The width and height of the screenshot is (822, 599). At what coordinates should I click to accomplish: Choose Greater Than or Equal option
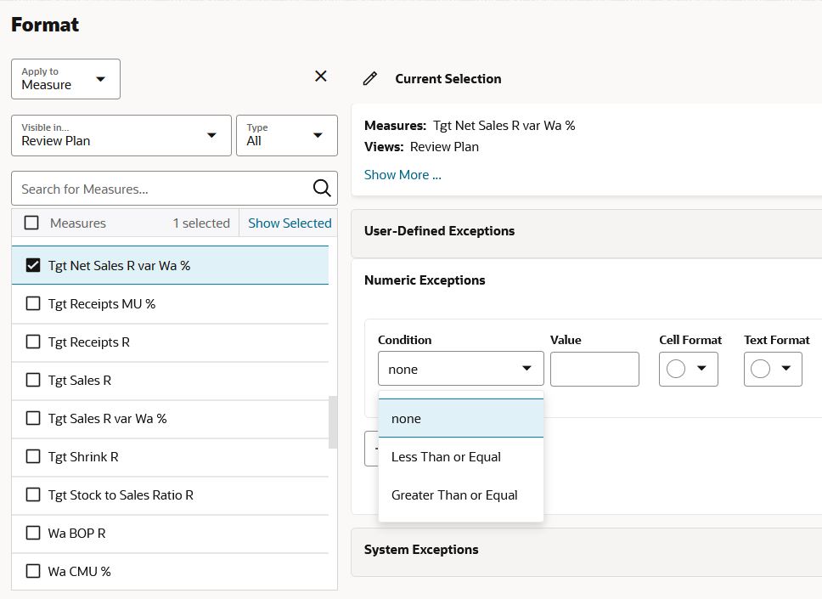click(454, 494)
